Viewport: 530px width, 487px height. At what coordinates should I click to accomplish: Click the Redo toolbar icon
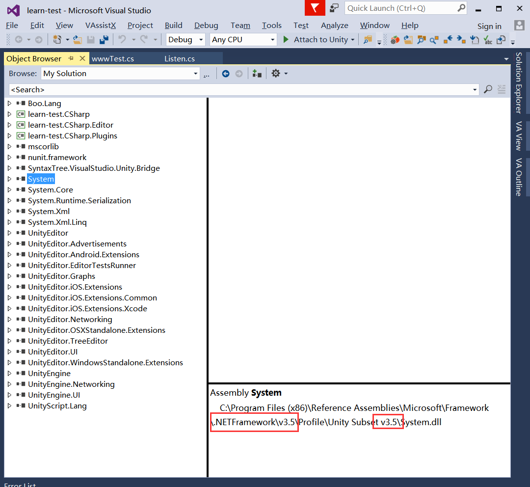pos(144,40)
